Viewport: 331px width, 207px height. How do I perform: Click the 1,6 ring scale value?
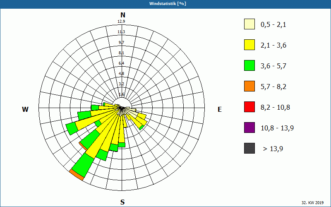tap(121, 94)
